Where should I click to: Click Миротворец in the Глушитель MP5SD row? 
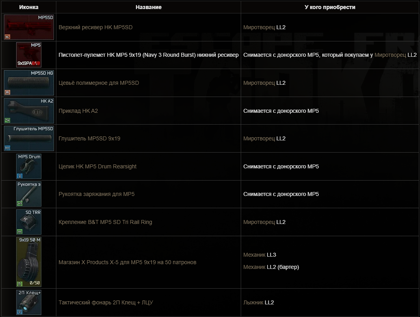coord(259,138)
